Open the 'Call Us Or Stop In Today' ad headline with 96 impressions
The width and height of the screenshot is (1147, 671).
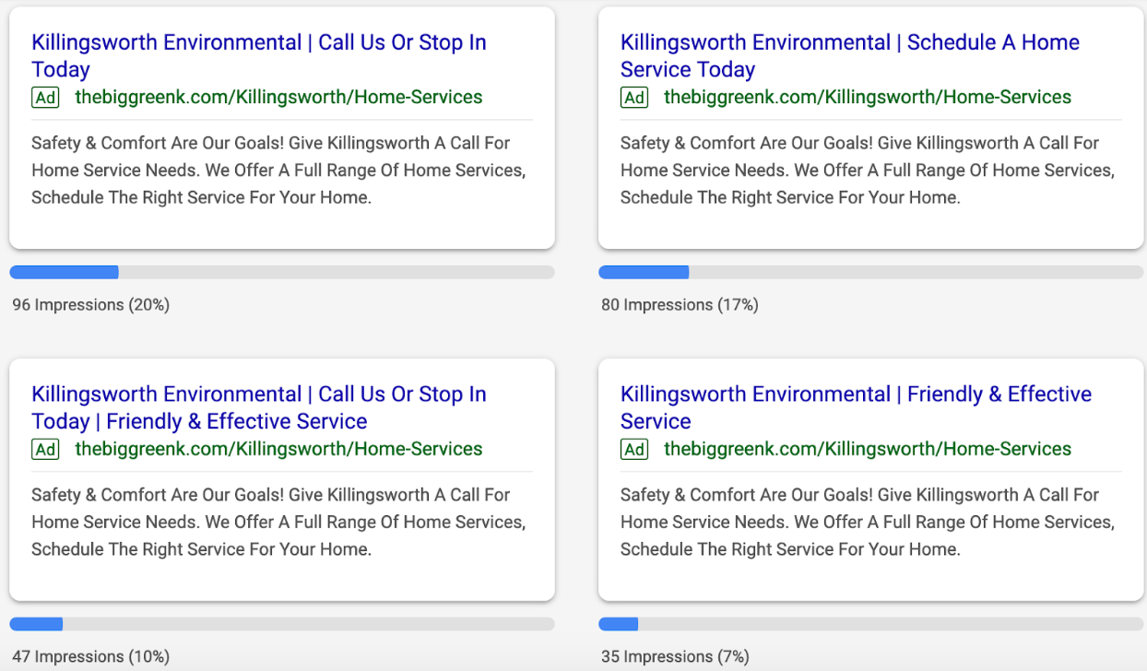coord(259,55)
